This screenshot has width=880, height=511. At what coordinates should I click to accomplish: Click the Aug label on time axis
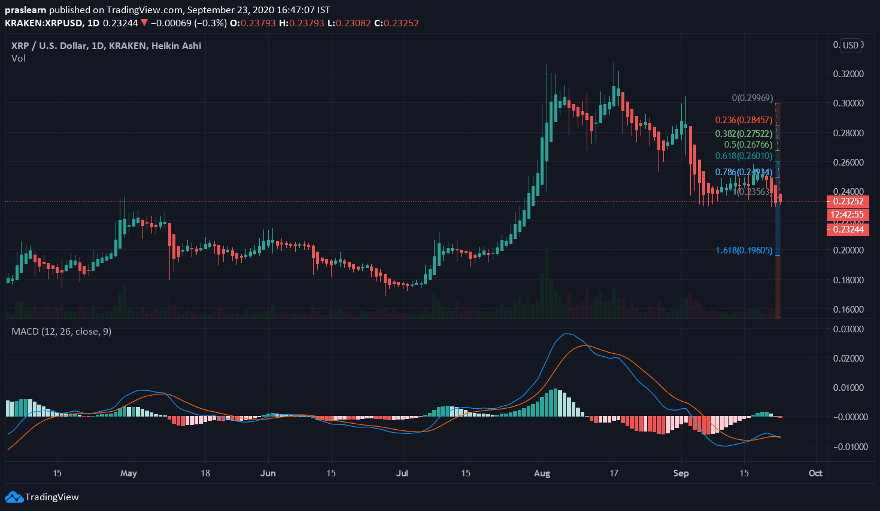pos(542,473)
